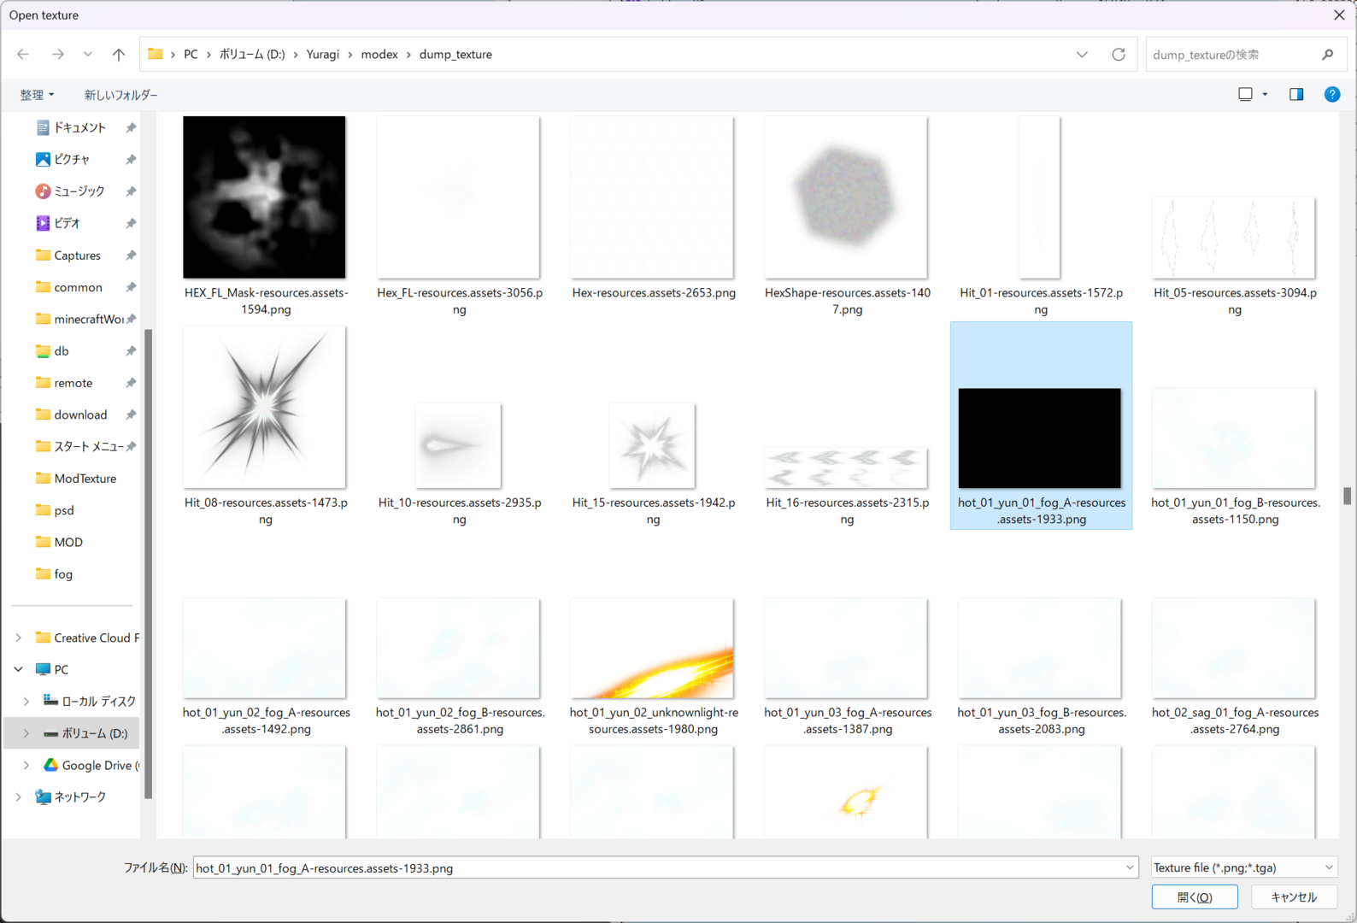Viewport: 1357px width, 923px height.
Task: Click the Yuragi breadcrumb segment
Action: (322, 54)
